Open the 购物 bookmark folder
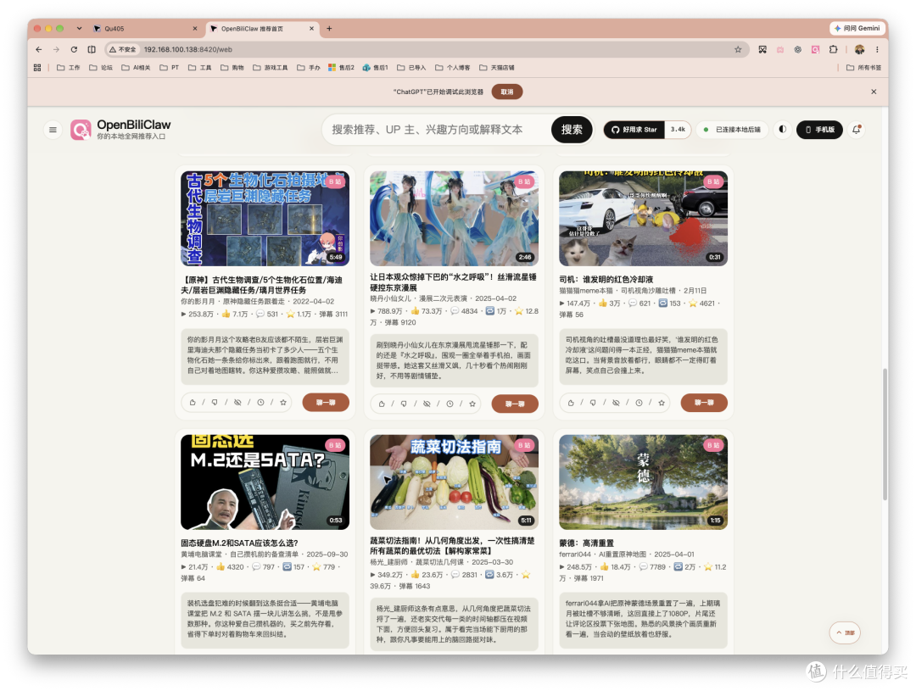 [232, 68]
